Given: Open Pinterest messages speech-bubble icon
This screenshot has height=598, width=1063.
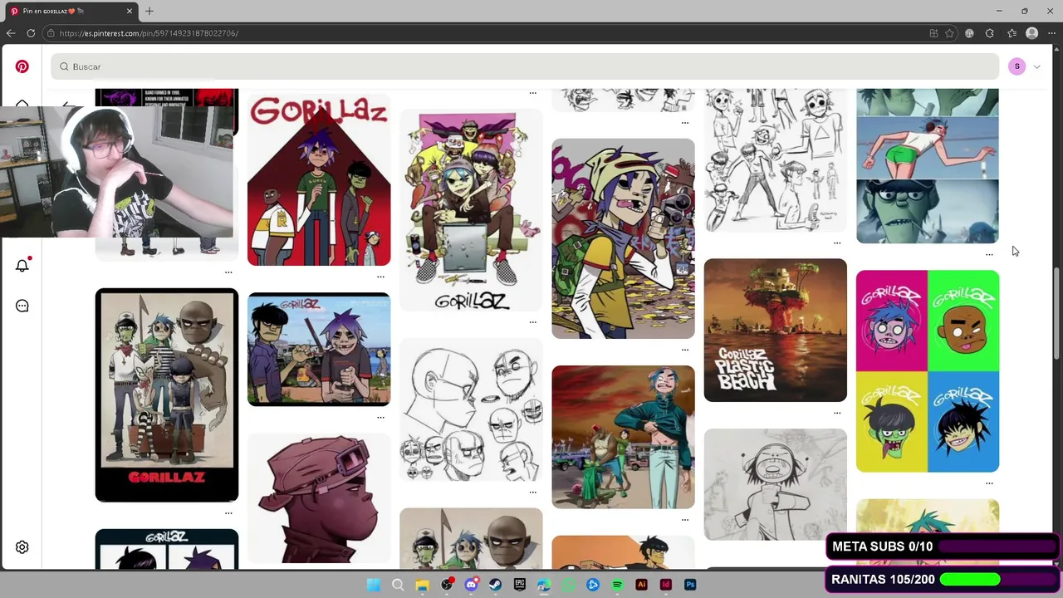Looking at the screenshot, I should [x=22, y=306].
